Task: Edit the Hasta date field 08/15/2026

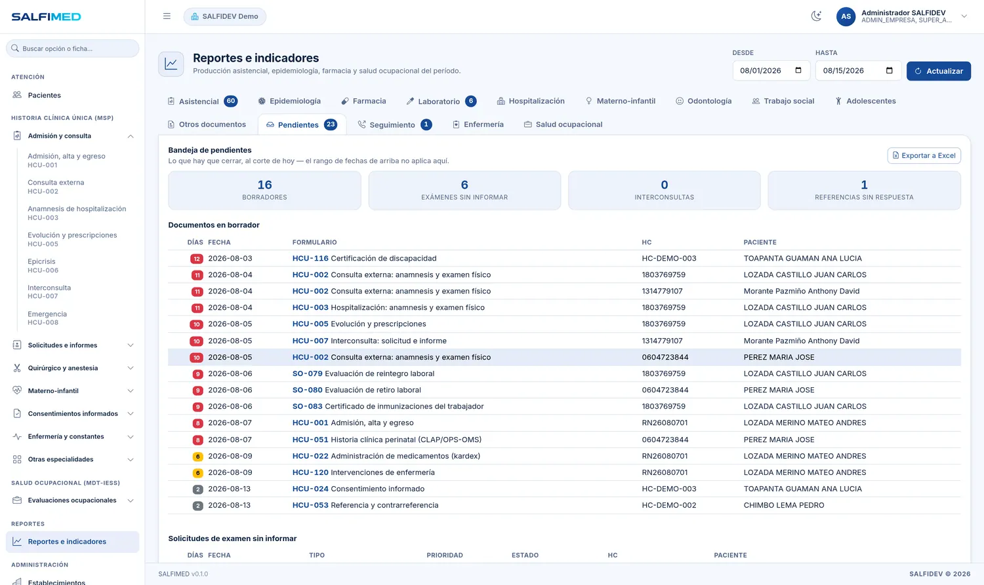Action: click(x=858, y=71)
